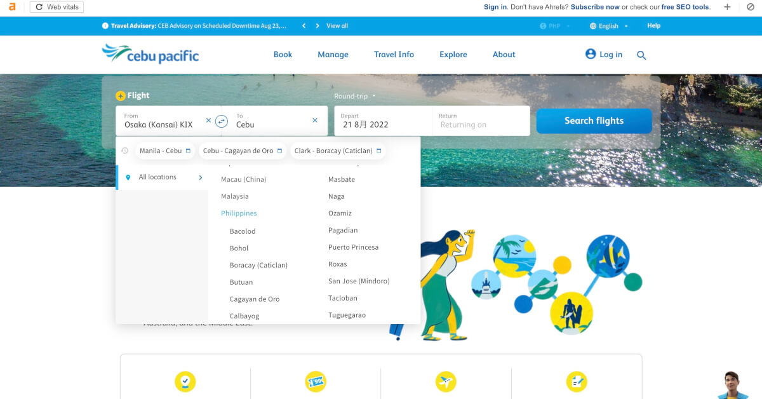This screenshot has height=399, width=762.
Task: Open the Book menu
Action: 283,55
